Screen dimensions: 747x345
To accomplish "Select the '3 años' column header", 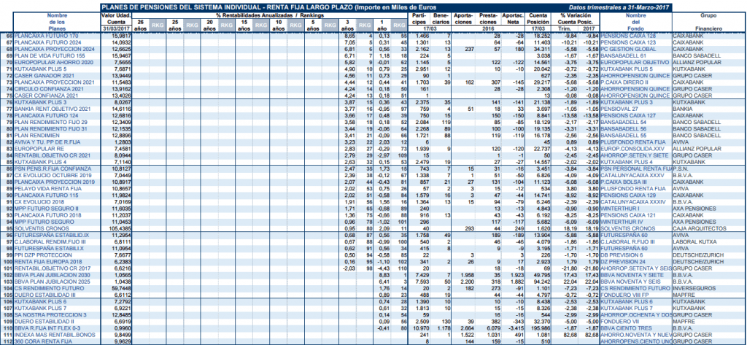I will click(x=347, y=26).
